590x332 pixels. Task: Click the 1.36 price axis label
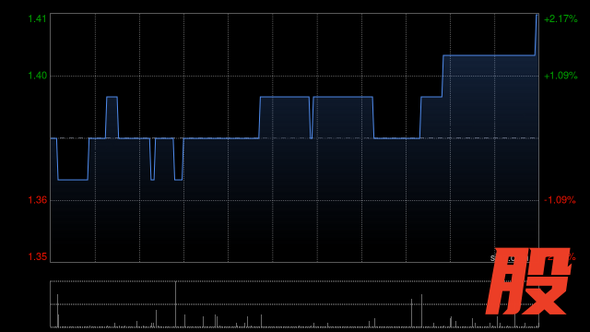pos(38,200)
